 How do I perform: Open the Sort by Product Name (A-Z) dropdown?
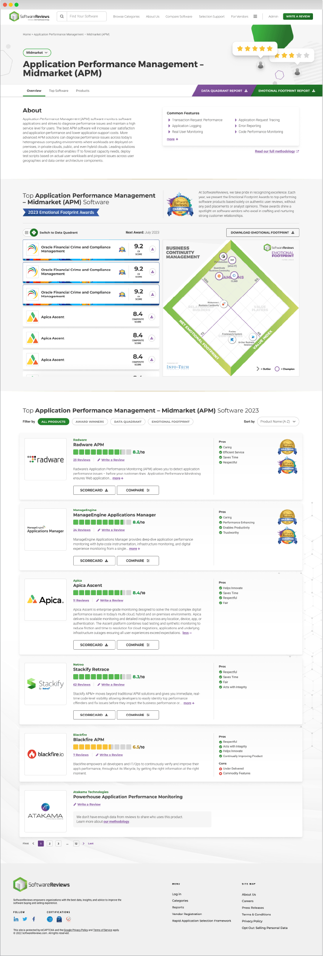(278, 421)
